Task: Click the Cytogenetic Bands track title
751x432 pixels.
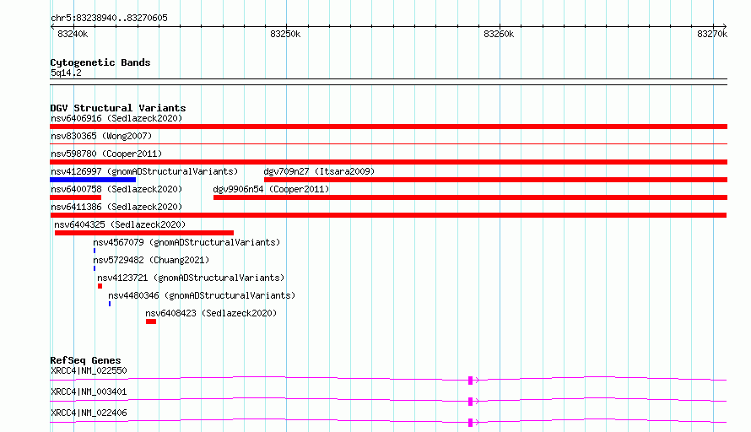Action: coord(100,62)
